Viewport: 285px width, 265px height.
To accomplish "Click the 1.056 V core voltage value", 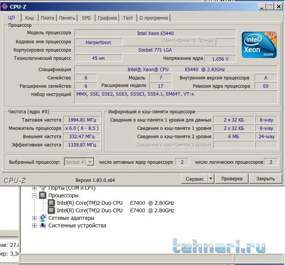I will (220, 59).
